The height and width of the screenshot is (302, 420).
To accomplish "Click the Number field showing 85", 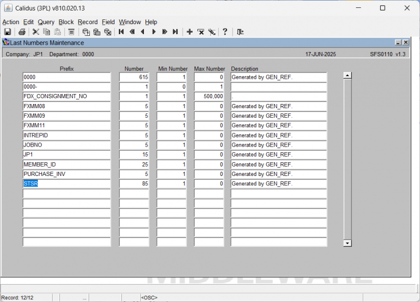I will tap(134, 183).
